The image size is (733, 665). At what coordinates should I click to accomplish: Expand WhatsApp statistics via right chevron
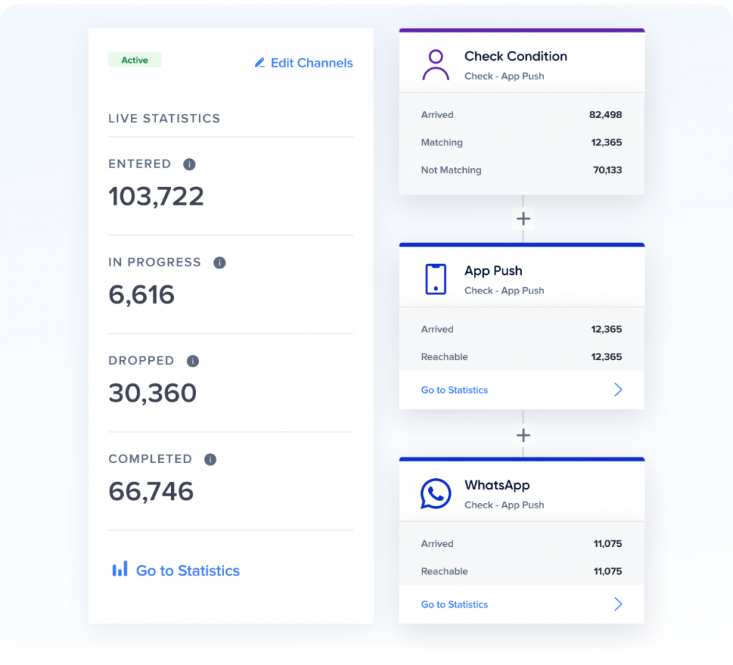618,604
